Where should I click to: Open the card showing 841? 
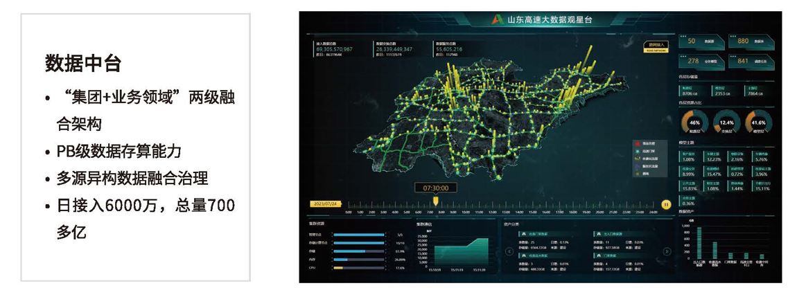[751, 61]
